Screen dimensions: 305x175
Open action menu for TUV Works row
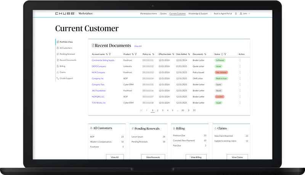pos(240,103)
